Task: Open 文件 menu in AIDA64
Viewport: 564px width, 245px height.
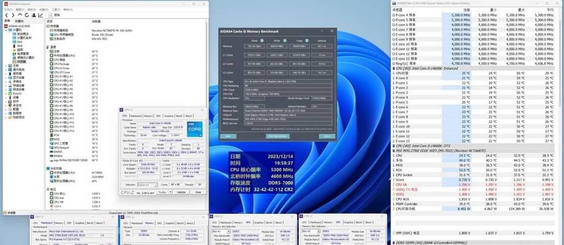Action: [x=9, y=9]
